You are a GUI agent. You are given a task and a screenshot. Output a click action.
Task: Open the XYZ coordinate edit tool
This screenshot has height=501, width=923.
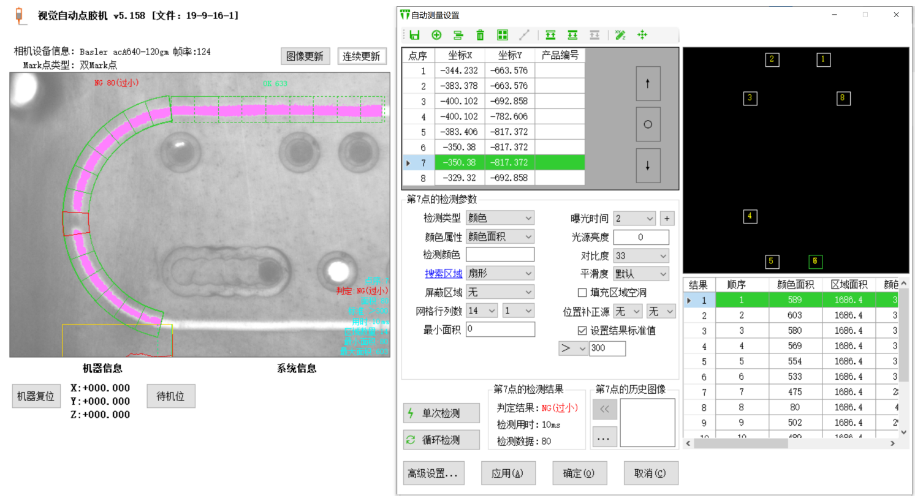pyautogui.click(x=620, y=35)
